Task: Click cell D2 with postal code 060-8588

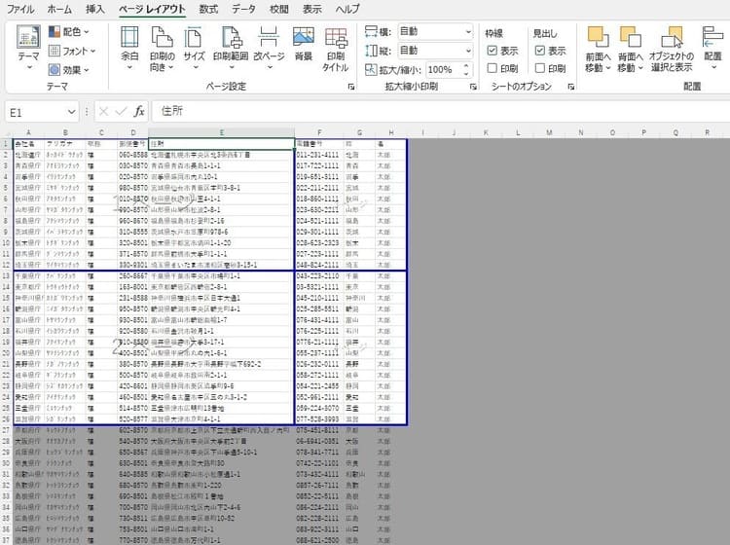Action: click(132, 155)
